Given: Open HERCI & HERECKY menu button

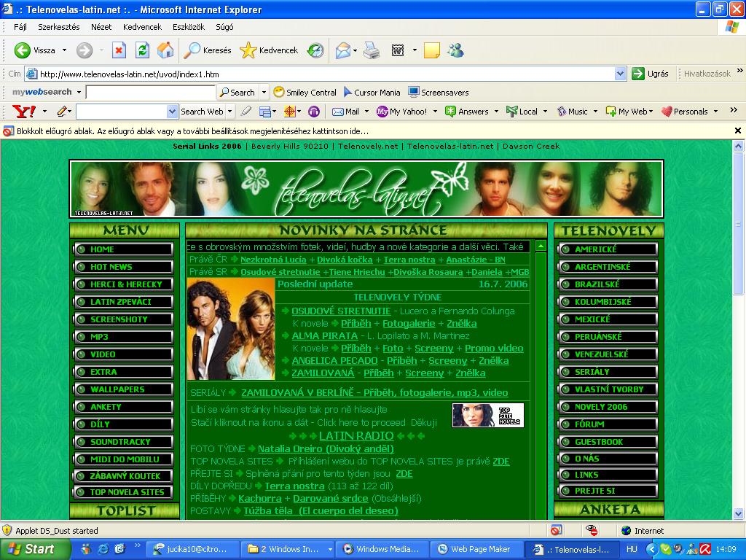Looking at the screenshot, I should [124, 284].
